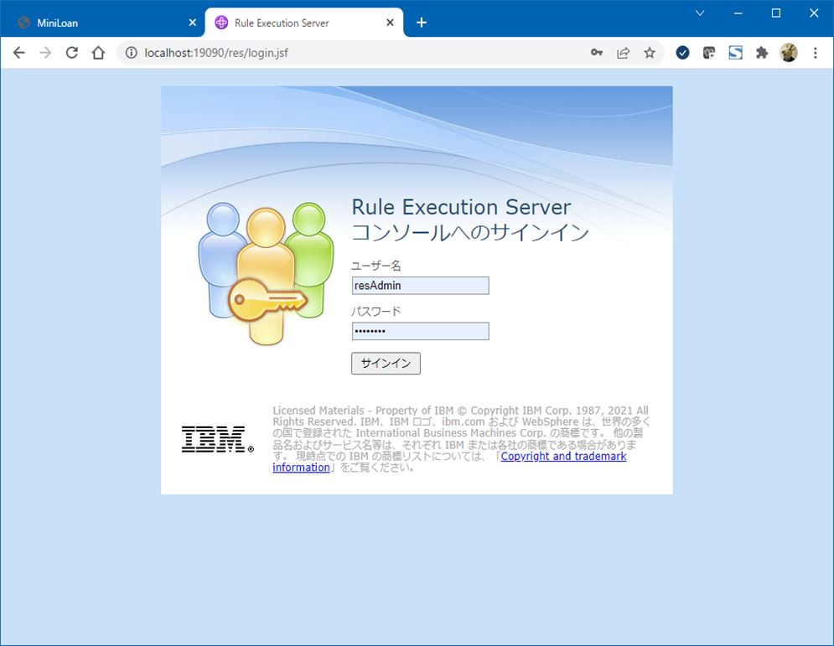Open the Chrome profile avatar
834x646 pixels.
coord(789,53)
